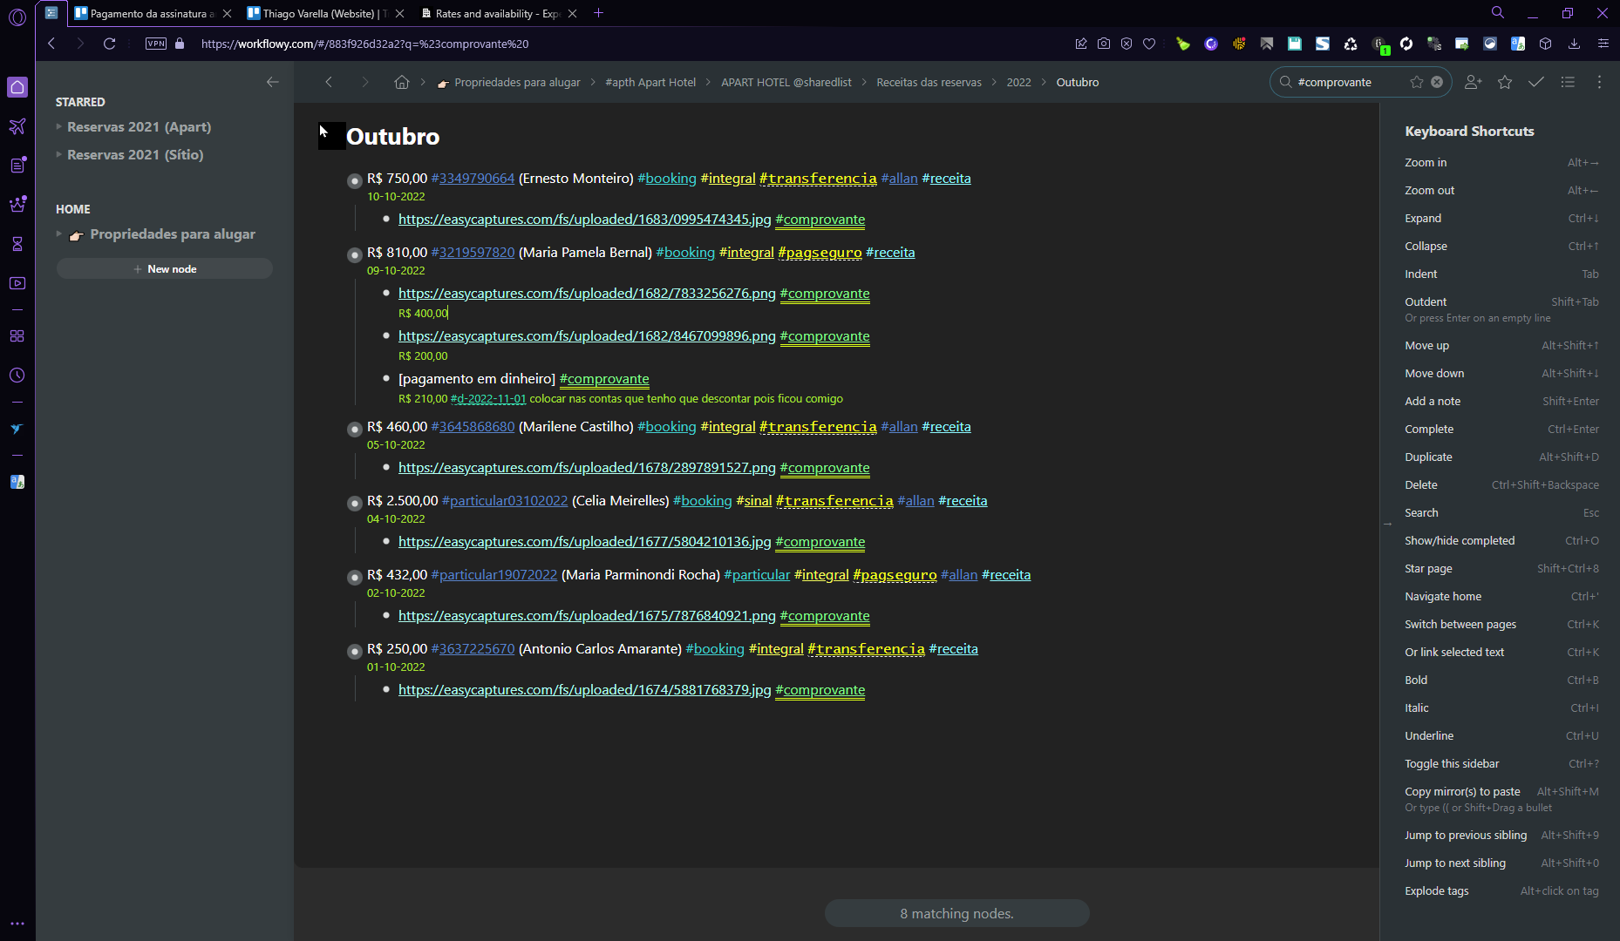Toggle the VPN badge in address bar

pos(156,44)
